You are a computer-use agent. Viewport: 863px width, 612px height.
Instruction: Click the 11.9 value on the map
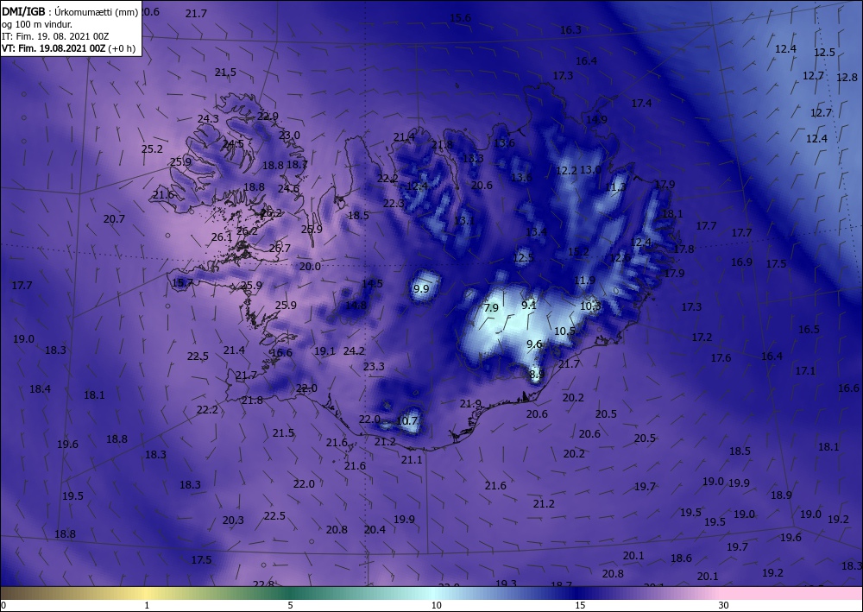[x=584, y=281]
